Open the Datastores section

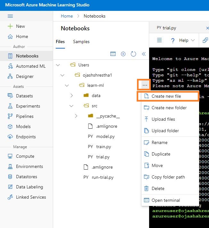[26, 177]
